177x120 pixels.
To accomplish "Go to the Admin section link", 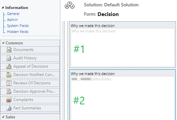I will tap(12, 20).
